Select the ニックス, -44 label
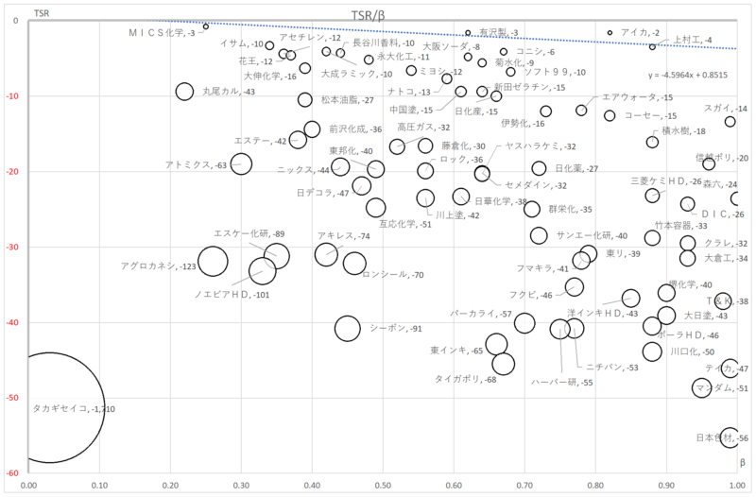This screenshot has height=497, width=756. [303, 170]
